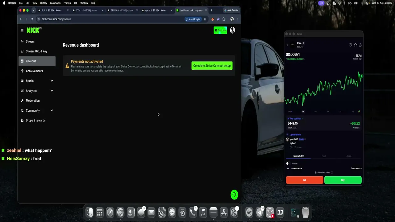Screen dimensions: 395x222
Task: Switch to the upcat Axiom tab
Action: point(157,10)
